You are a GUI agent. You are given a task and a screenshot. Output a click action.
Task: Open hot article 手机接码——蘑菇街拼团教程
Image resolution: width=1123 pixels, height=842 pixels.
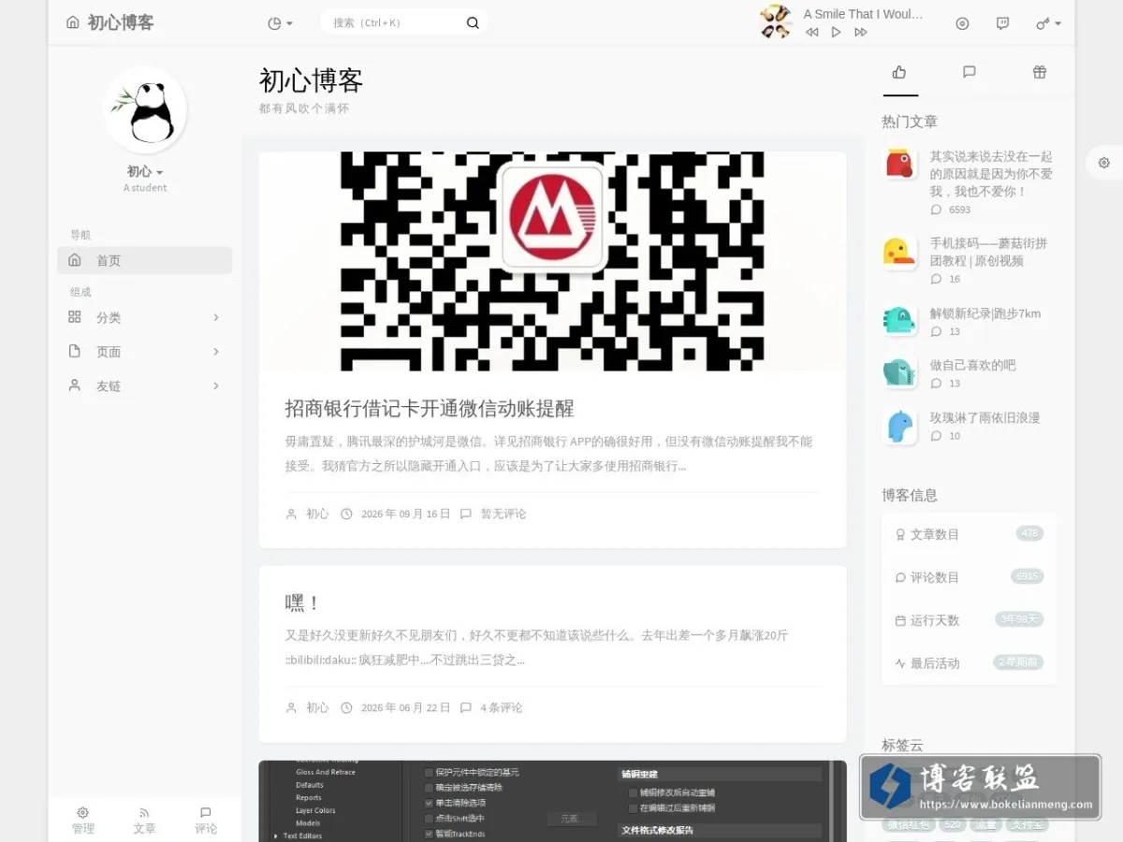989,252
